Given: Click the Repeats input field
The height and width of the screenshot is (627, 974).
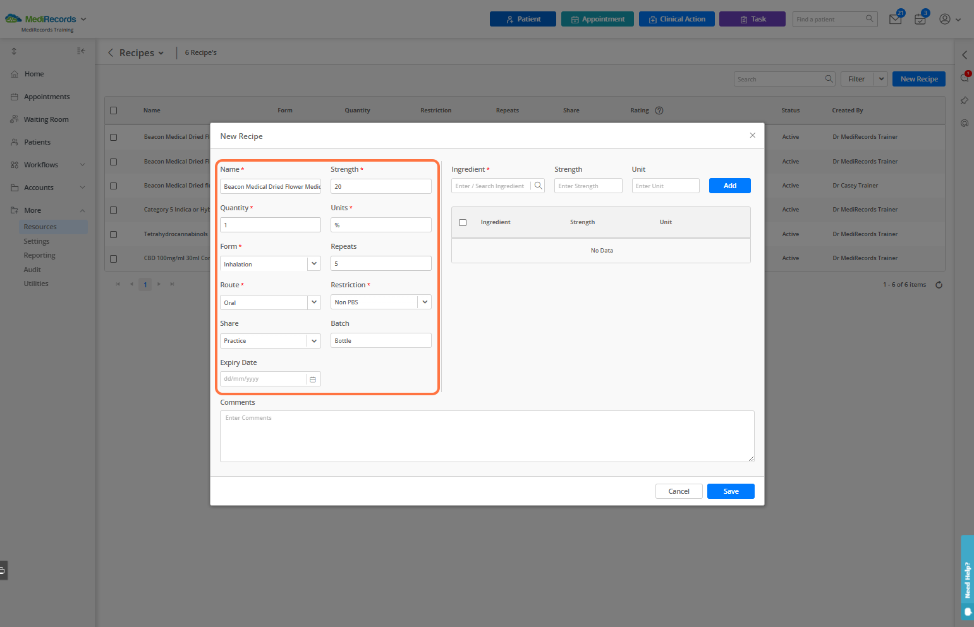Looking at the screenshot, I should click(381, 263).
